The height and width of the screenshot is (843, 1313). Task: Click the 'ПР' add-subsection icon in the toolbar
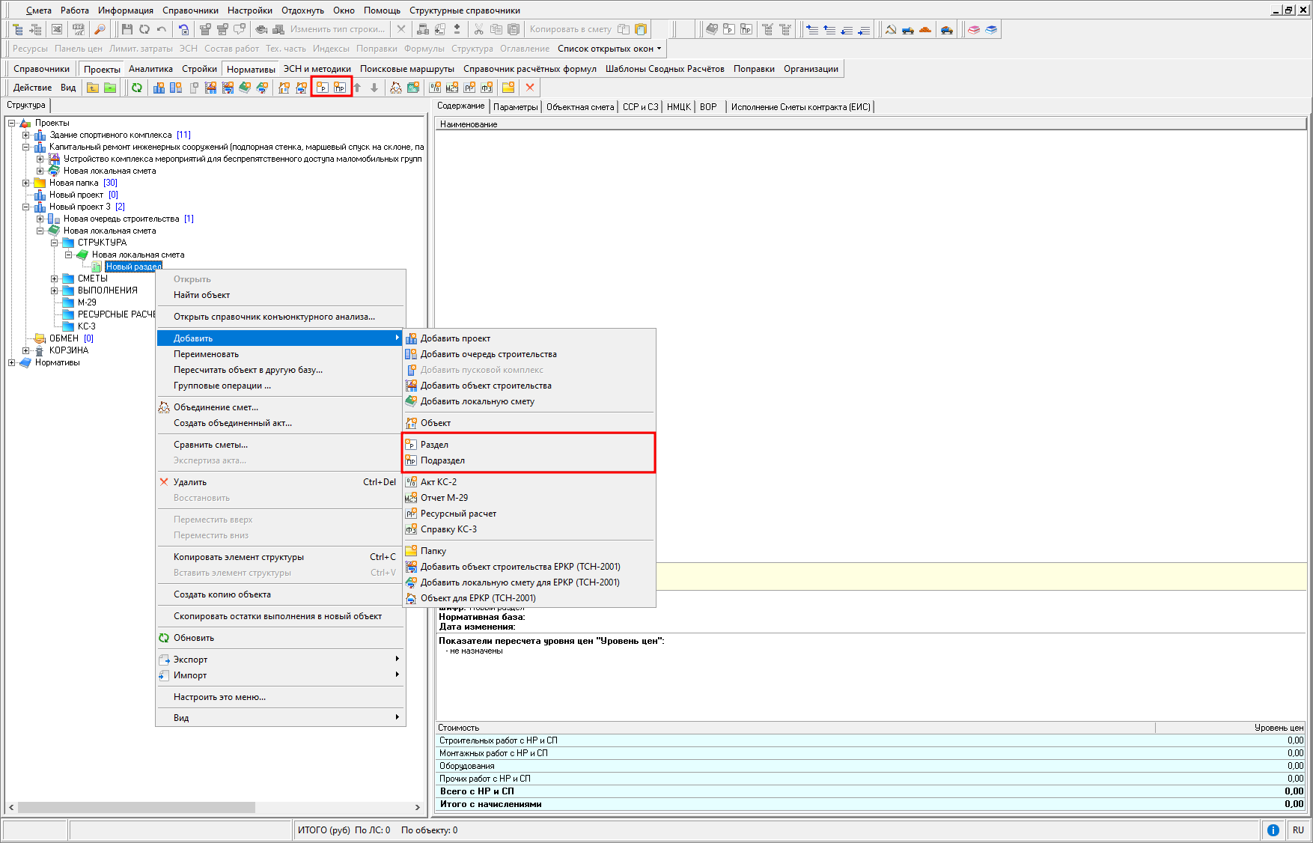tap(340, 88)
